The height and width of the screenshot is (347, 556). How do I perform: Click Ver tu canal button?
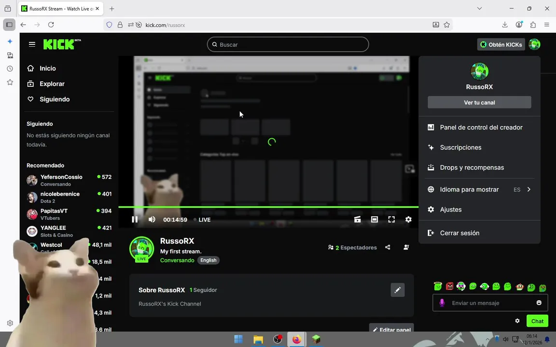(479, 102)
